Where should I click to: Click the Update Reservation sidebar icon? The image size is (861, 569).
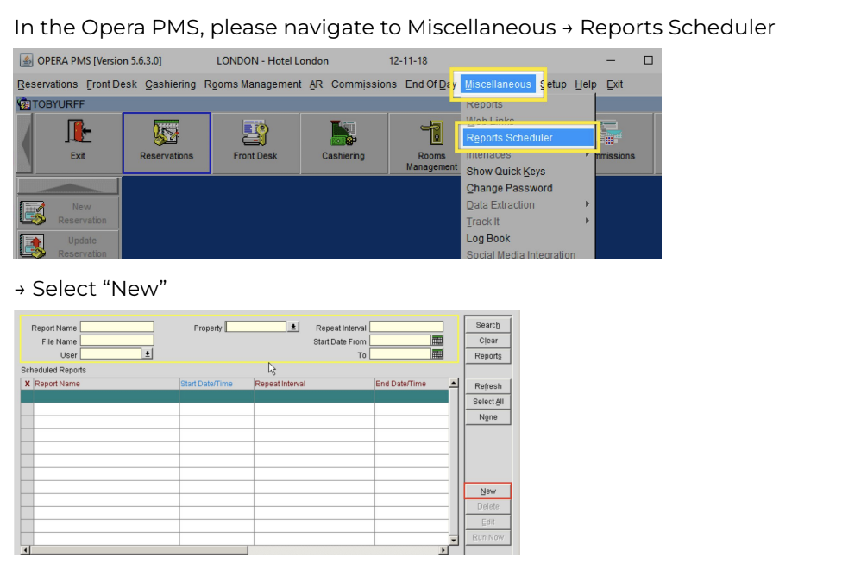[x=68, y=246]
